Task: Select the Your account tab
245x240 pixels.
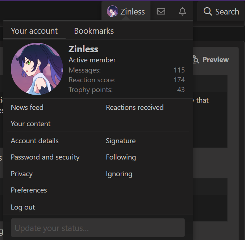Action: click(34, 31)
